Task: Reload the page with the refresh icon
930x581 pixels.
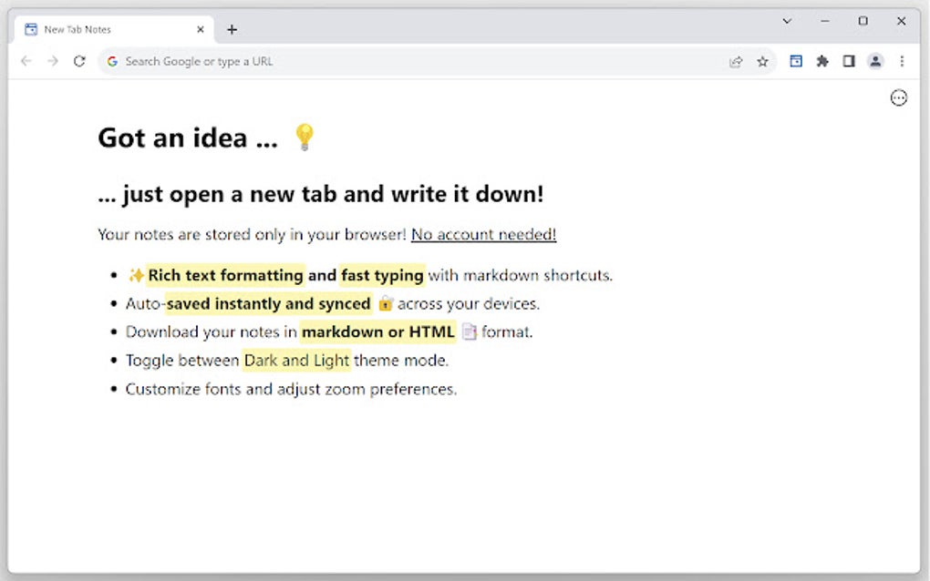Action: 79,61
